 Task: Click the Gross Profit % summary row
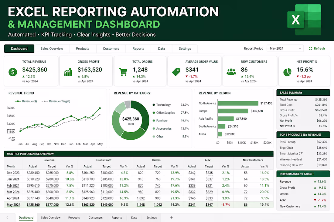click(x=303, y=115)
